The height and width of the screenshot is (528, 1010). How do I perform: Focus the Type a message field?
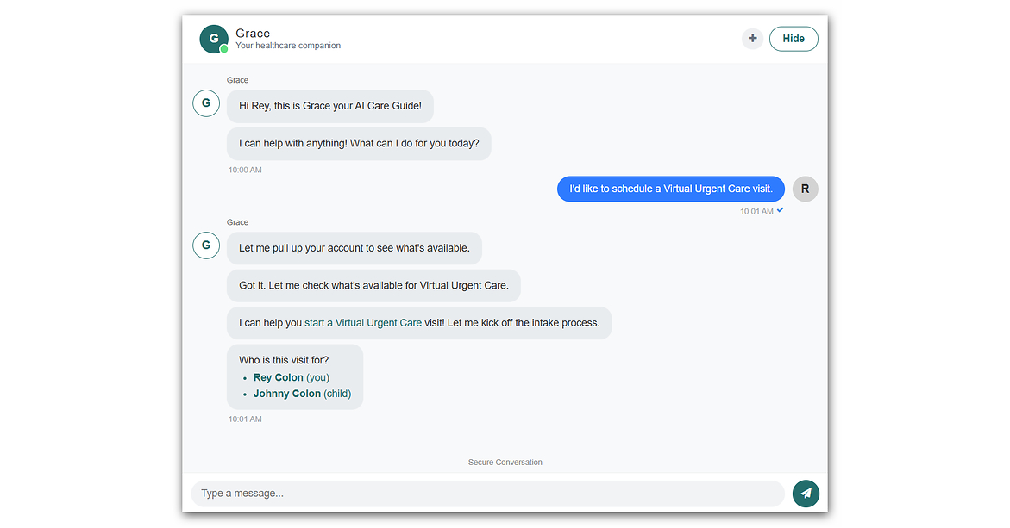coord(487,494)
